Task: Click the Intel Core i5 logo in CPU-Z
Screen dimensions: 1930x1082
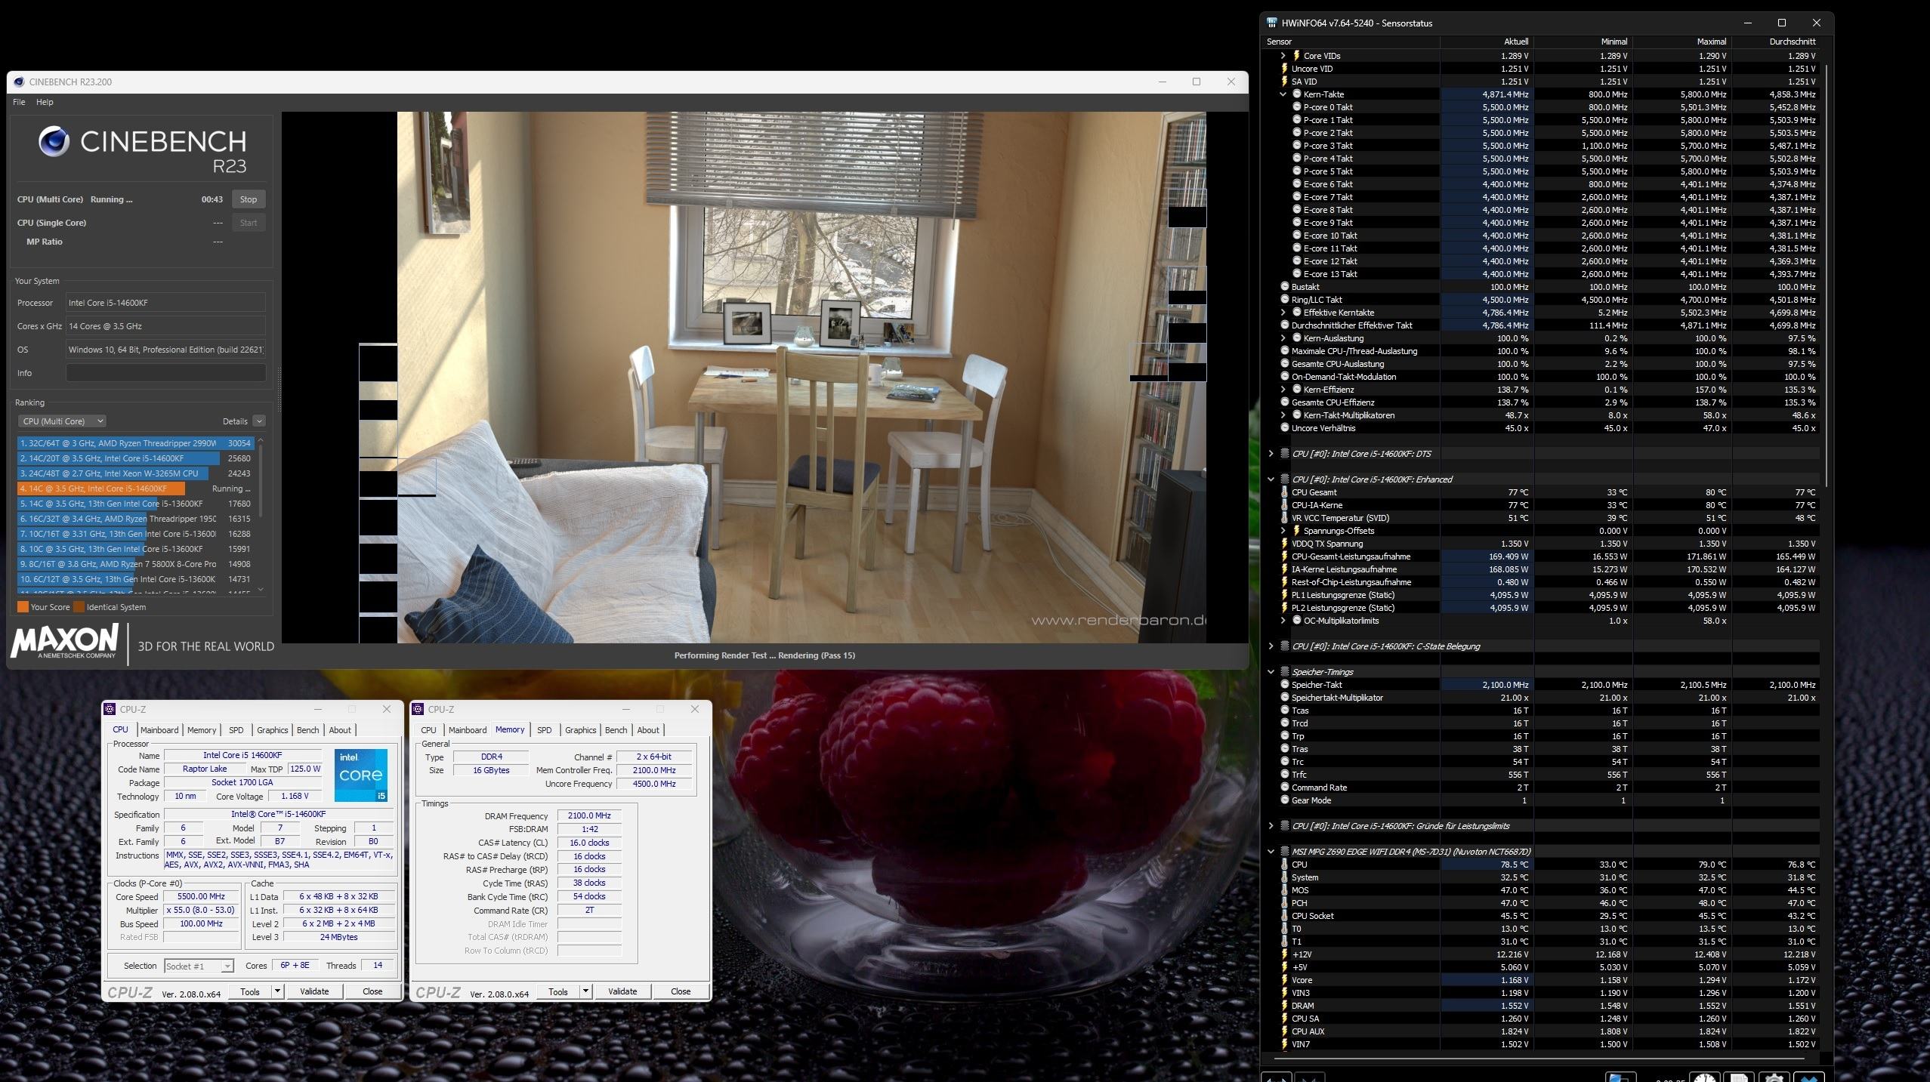Action: (x=361, y=775)
